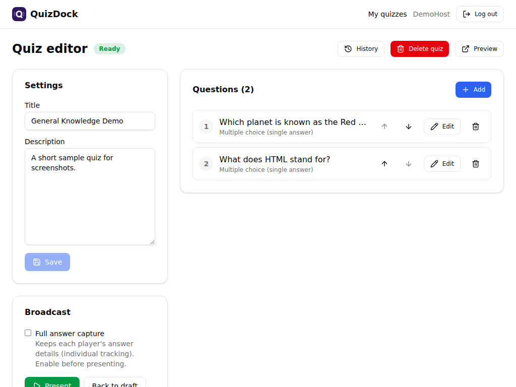This screenshot has width=516, height=387.
Task: Click the number 1 question badge
Action: [206, 126]
